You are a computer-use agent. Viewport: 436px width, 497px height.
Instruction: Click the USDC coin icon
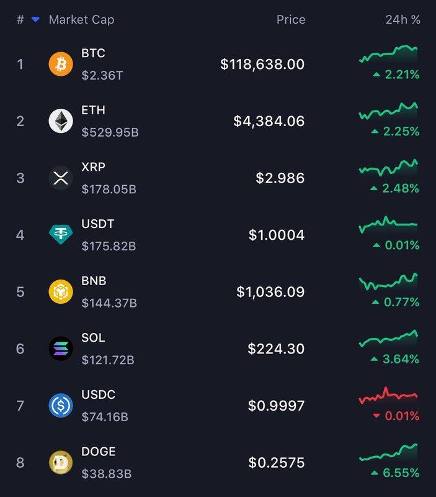tap(61, 406)
